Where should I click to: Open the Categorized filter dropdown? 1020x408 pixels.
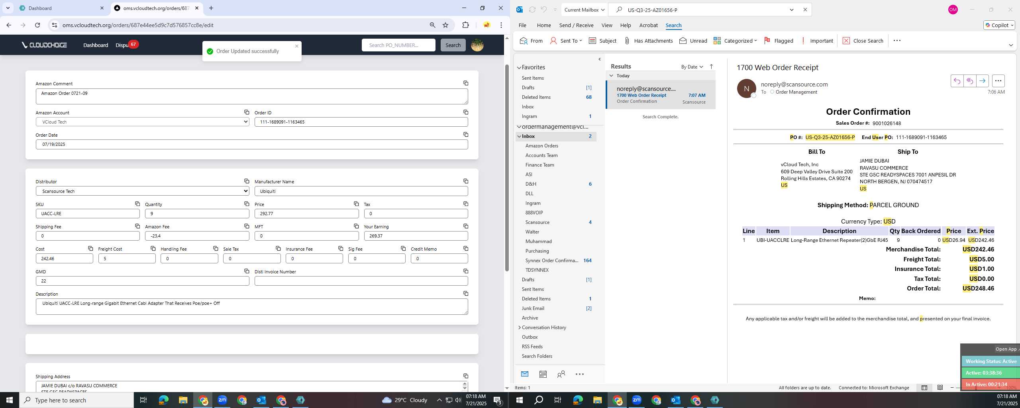pos(735,41)
